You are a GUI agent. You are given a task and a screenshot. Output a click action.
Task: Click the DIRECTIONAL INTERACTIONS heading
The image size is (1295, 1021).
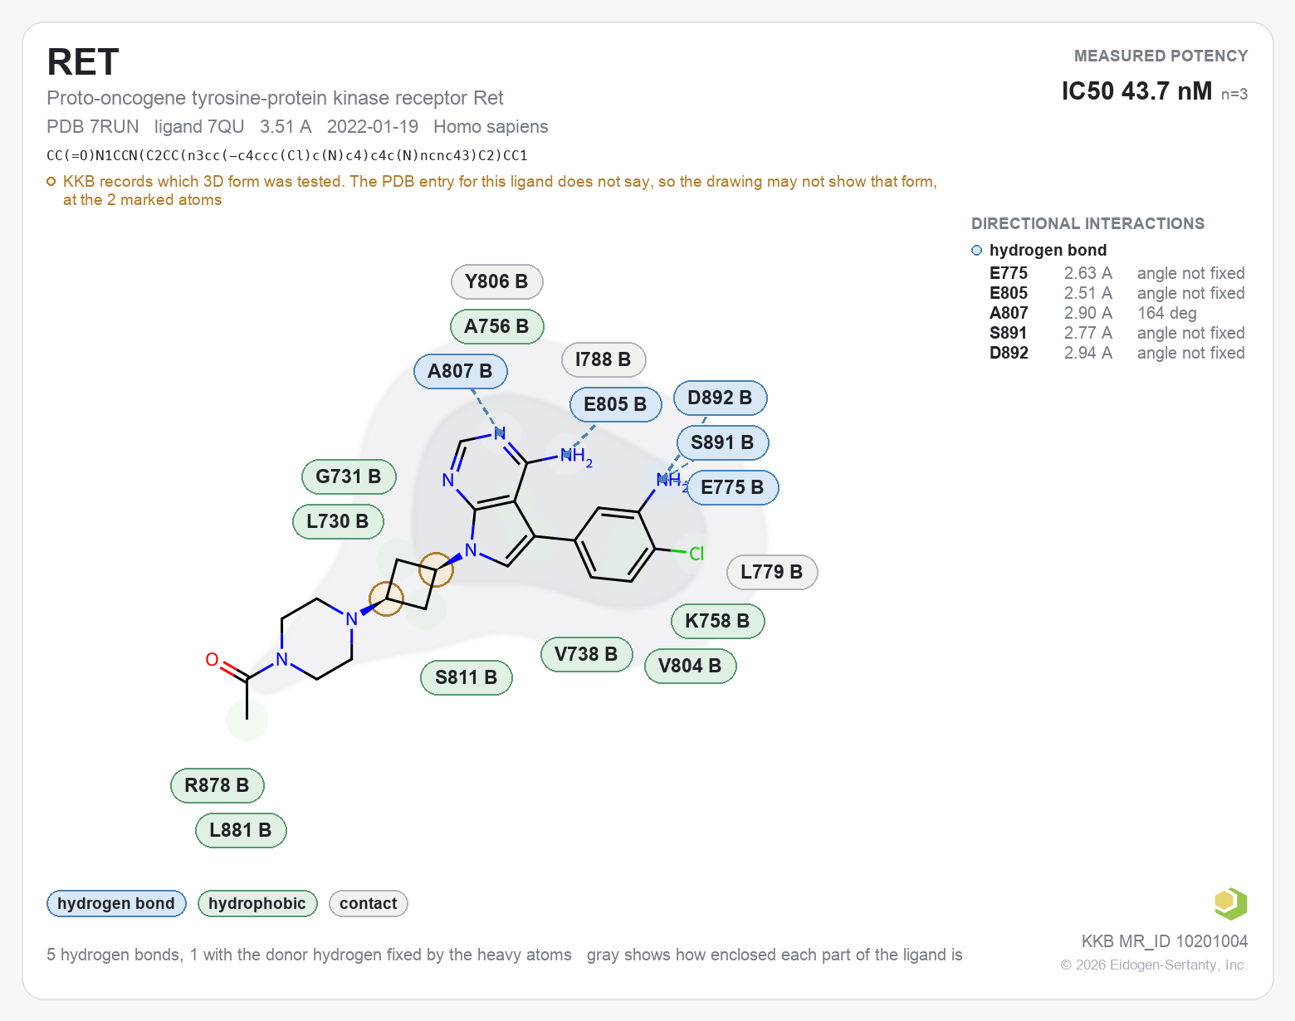click(1087, 223)
